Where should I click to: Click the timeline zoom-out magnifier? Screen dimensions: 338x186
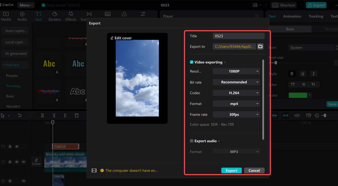317,115
